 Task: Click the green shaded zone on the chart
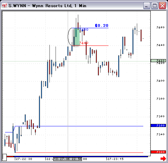tap(77, 37)
